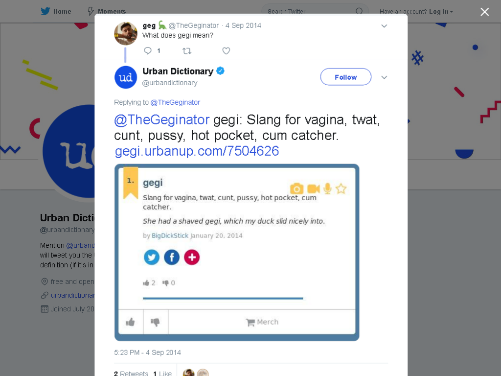Click the camera icon in the definition card
This screenshot has height=376, width=501.
click(296, 188)
